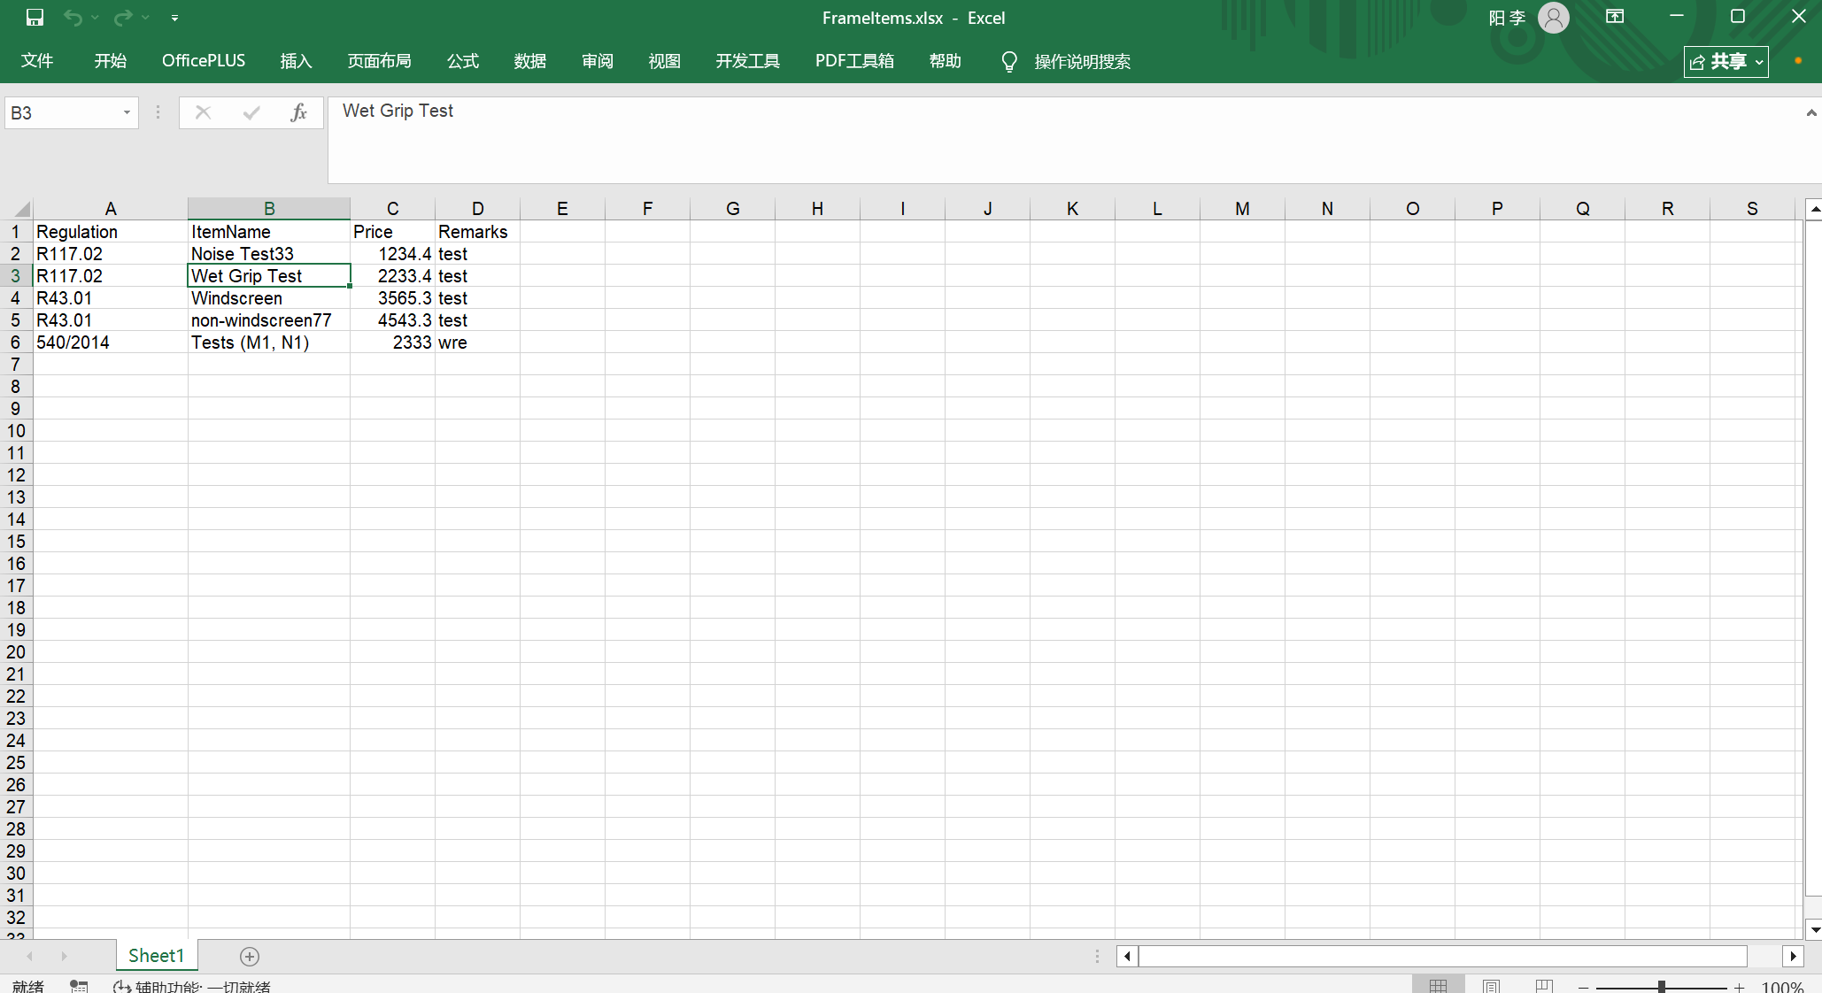1822x993 pixels.
Task: Click the Undo arrow icon
Action: click(x=73, y=18)
